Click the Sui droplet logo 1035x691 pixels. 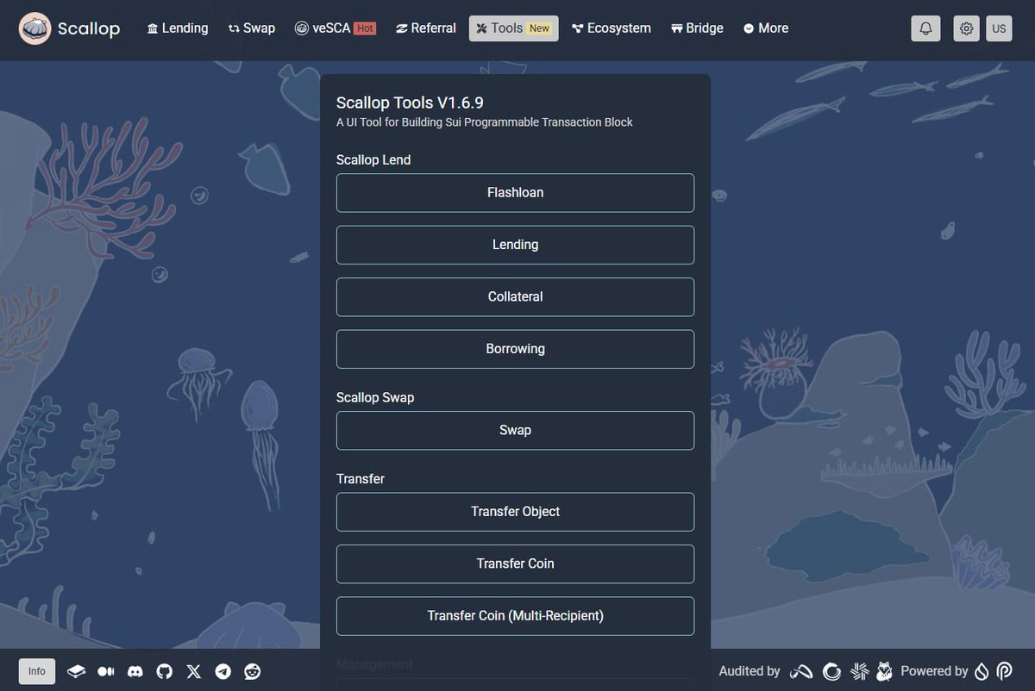982,671
